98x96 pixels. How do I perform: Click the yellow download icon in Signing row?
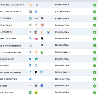click(36, 92)
